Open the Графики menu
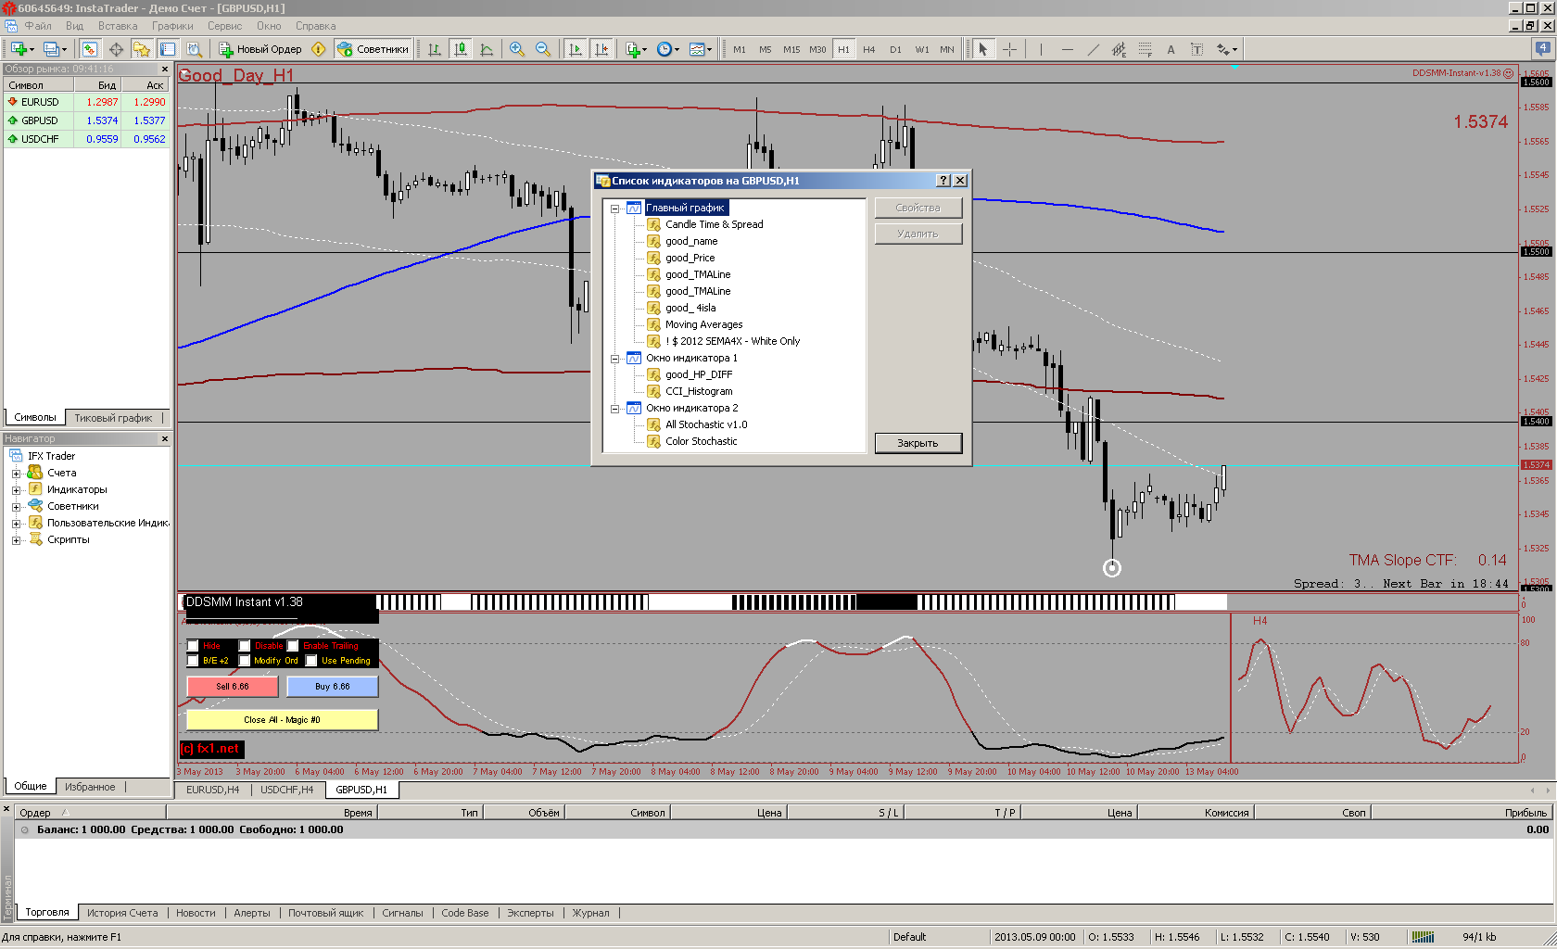Screen dimensions: 1557x949 point(172,26)
